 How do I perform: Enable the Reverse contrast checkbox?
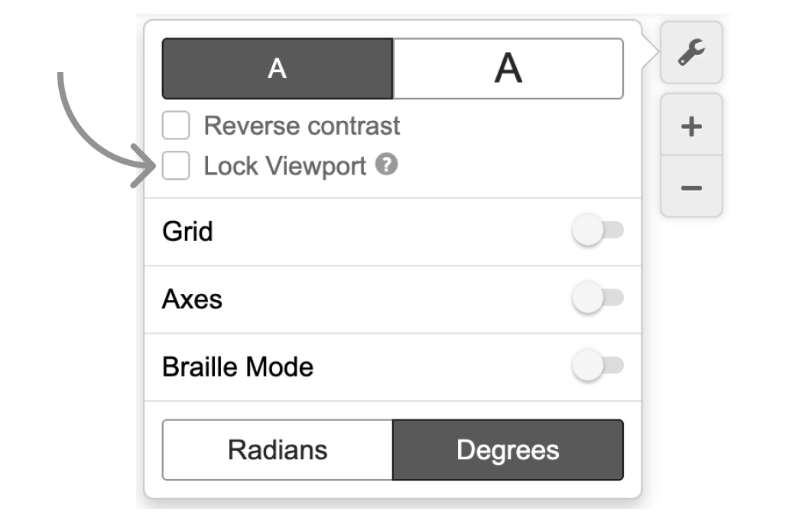(x=177, y=126)
